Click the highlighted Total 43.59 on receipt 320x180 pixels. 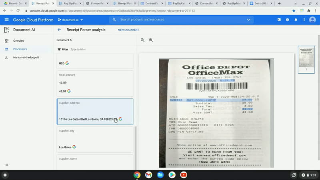click(247, 109)
